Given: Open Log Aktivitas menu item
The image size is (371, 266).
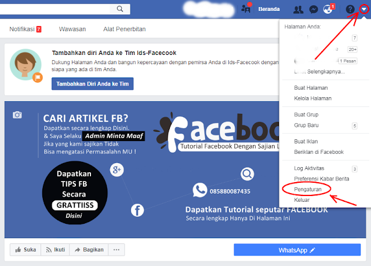Looking at the screenshot, I should click(x=309, y=168).
